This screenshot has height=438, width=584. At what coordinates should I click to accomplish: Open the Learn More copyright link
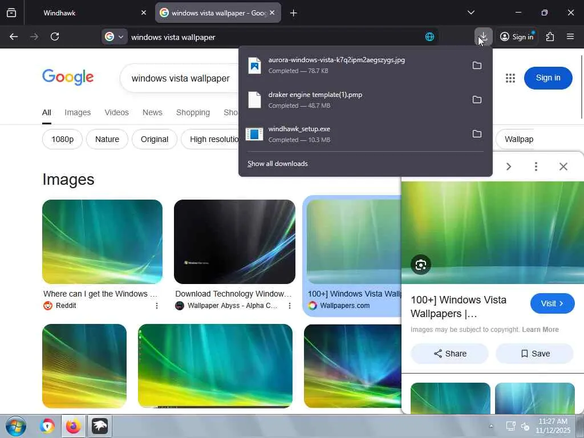pyautogui.click(x=540, y=330)
